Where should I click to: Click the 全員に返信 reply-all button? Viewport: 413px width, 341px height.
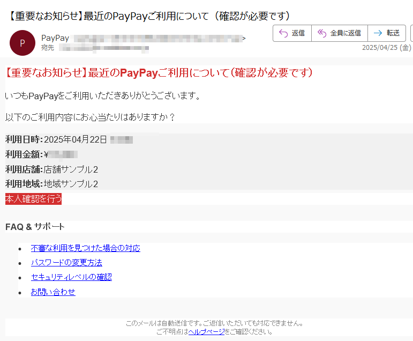pos(340,33)
